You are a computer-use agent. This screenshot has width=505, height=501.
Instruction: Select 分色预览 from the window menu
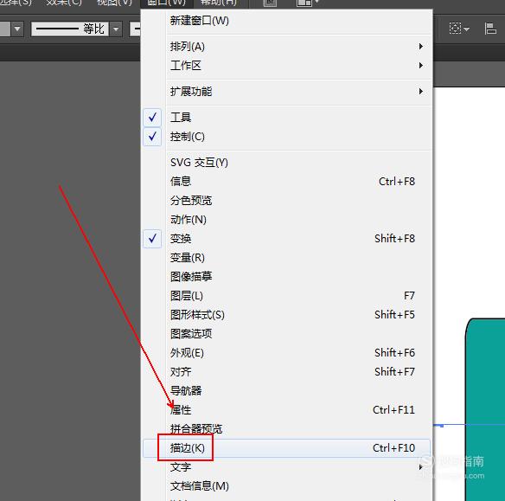[x=286, y=201]
